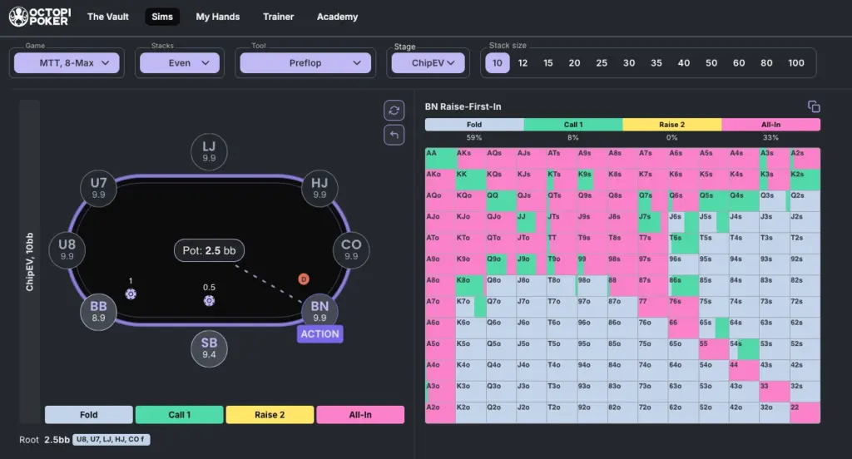Select stack size 25

click(x=602, y=63)
